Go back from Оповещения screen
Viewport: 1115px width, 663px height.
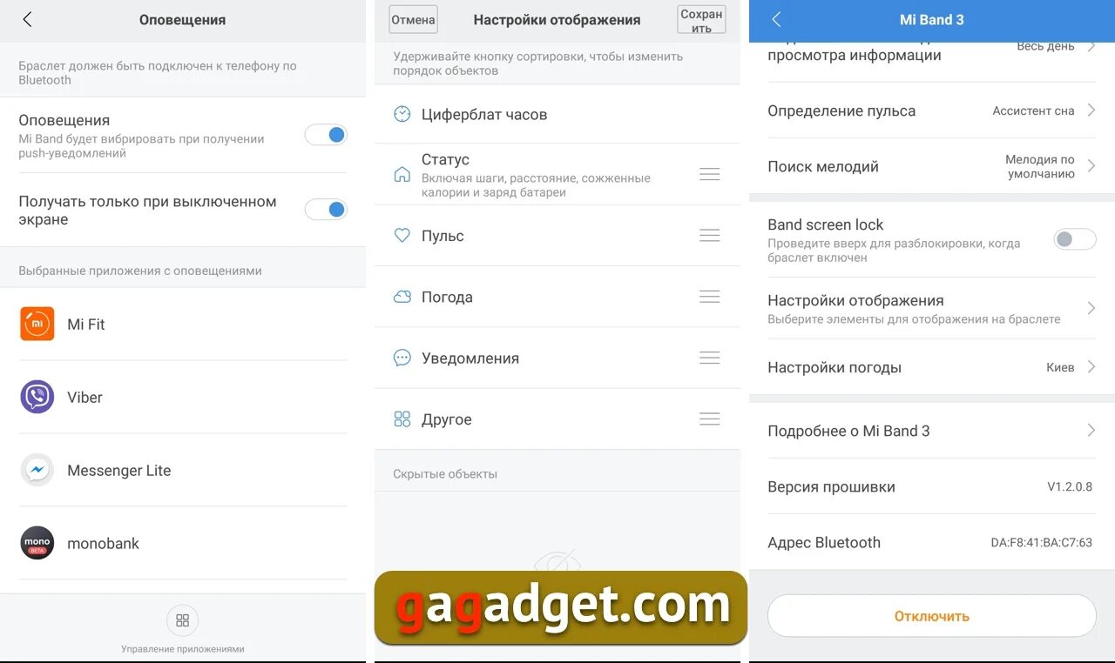click(27, 19)
